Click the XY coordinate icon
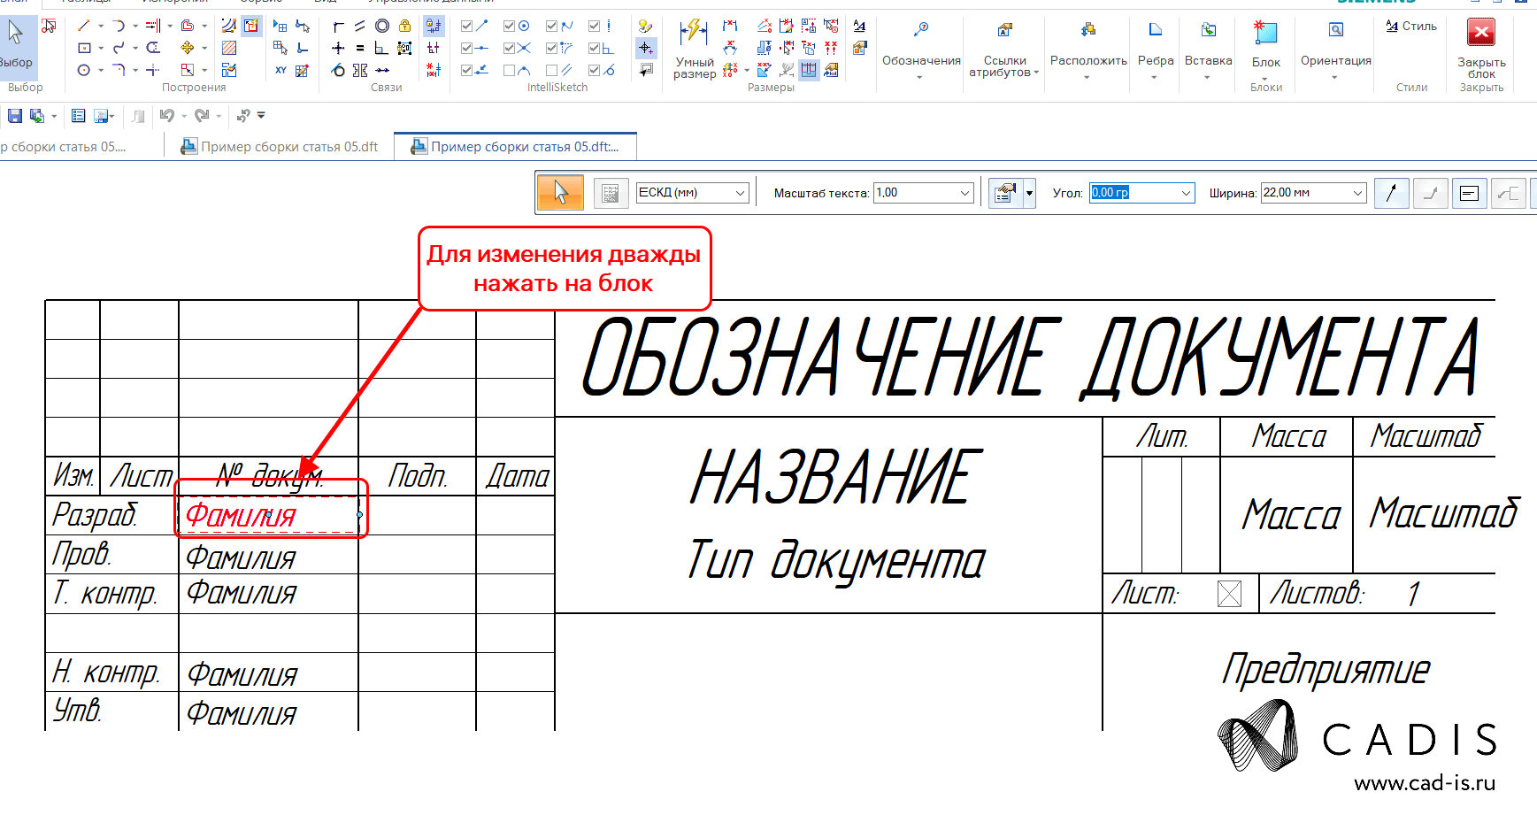This screenshot has width=1537, height=815. (281, 70)
